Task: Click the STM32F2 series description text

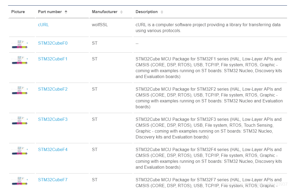Action: coord(209,98)
